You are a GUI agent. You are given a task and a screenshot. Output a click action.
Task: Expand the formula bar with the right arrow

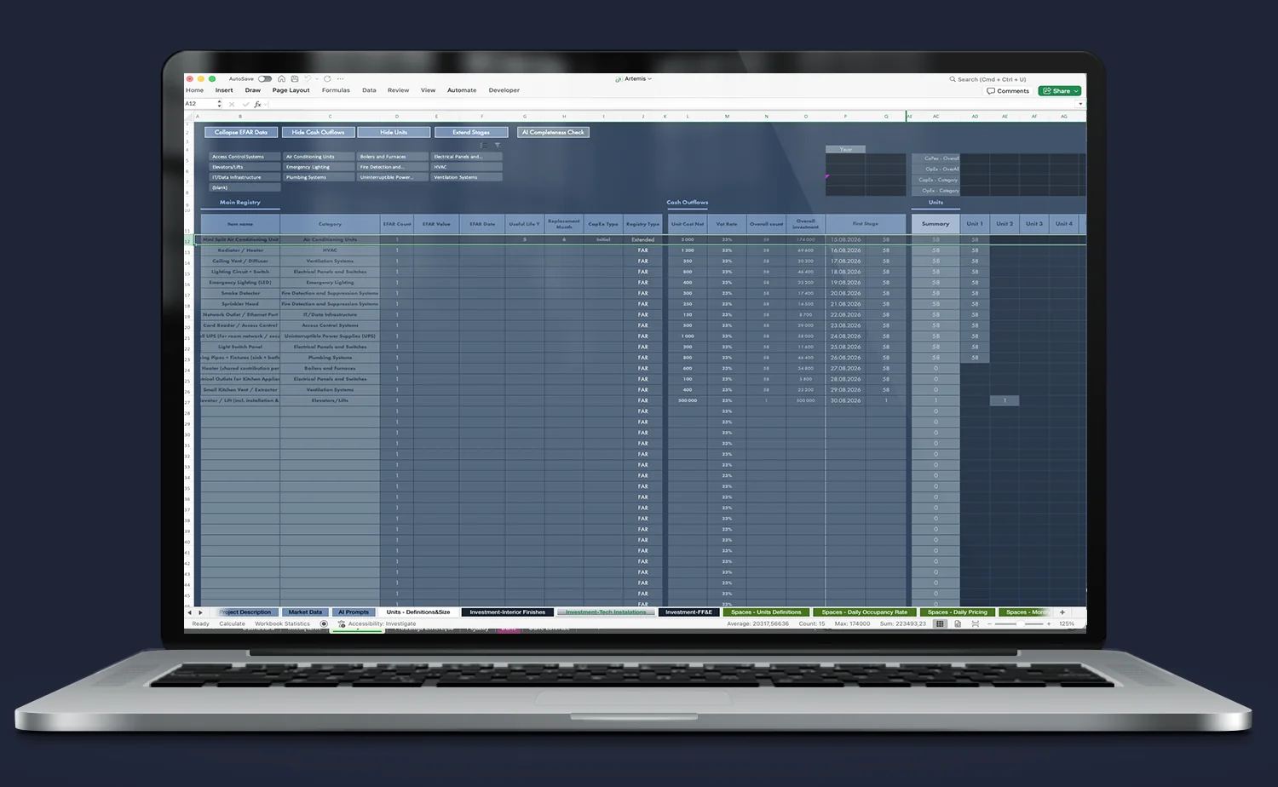(1080, 104)
